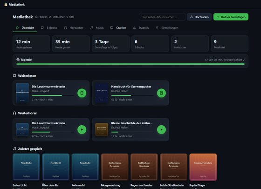
Task: Open the Morgenzeitung album cover
Action: (115, 167)
